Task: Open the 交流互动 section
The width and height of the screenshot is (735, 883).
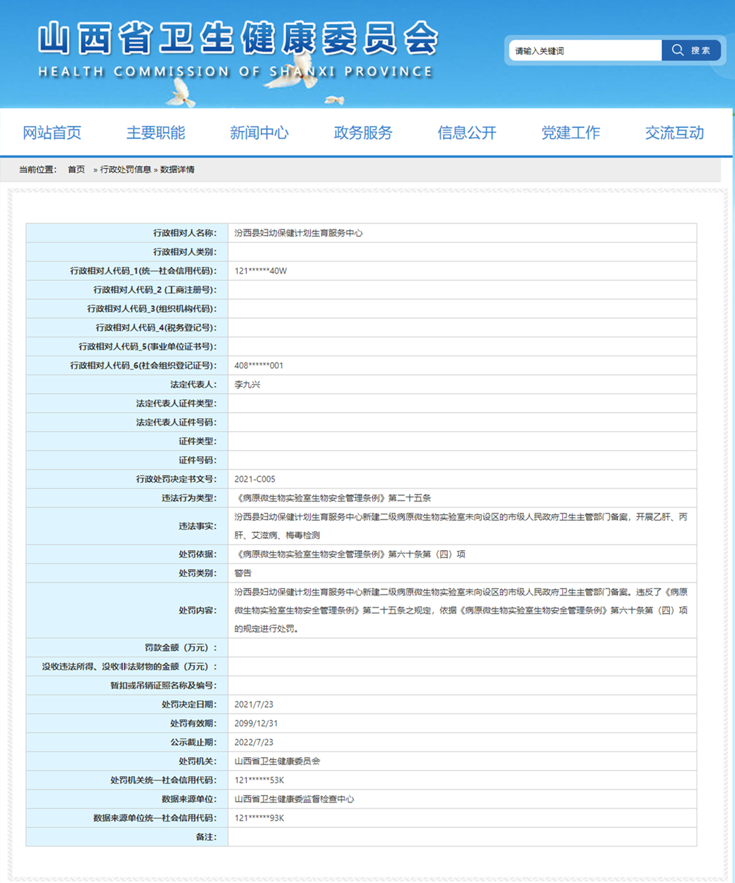Action: (x=674, y=133)
